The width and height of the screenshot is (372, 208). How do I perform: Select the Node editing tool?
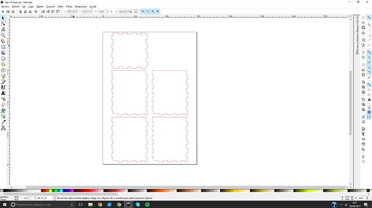[x=3, y=24]
